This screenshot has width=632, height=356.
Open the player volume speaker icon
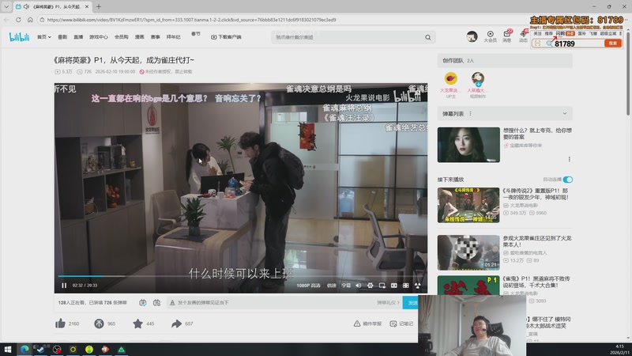click(359, 286)
